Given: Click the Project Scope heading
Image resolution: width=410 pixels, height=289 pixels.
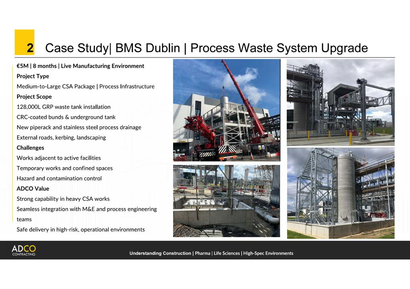Looking at the screenshot, I should pyautogui.click(x=34, y=97).
